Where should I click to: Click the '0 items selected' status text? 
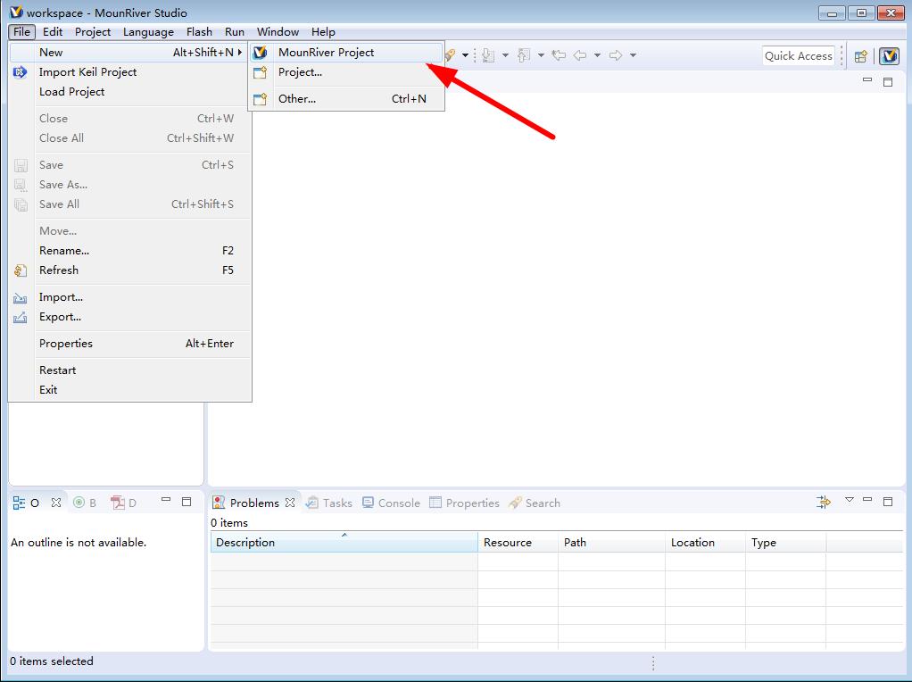click(x=52, y=661)
